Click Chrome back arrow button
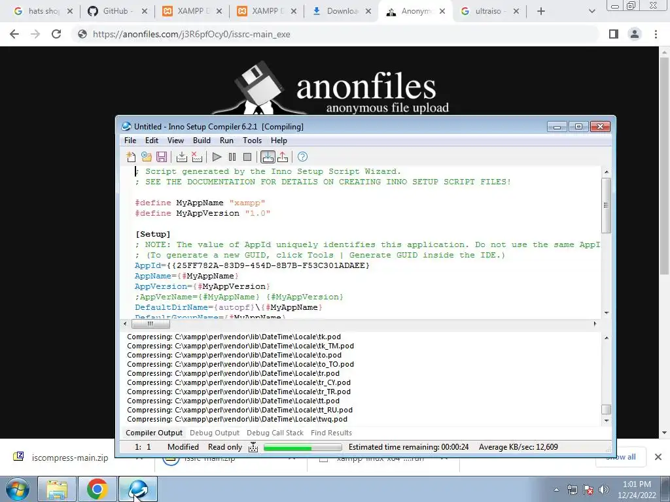This screenshot has width=670, height=502. (x=14, y=34)
